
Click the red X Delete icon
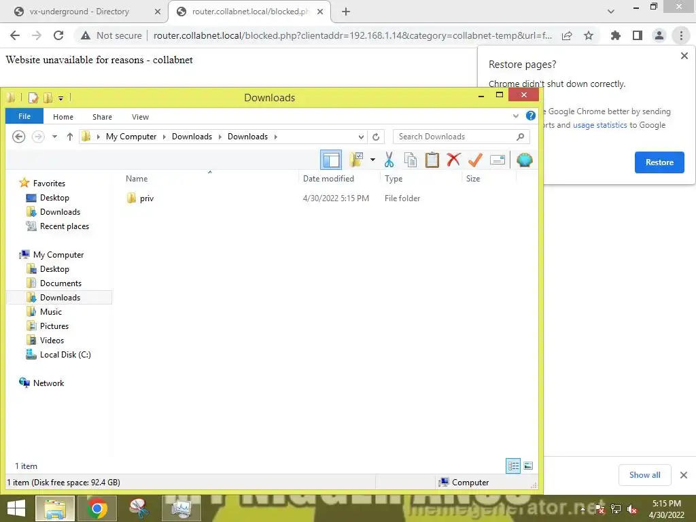coord(453,160)
